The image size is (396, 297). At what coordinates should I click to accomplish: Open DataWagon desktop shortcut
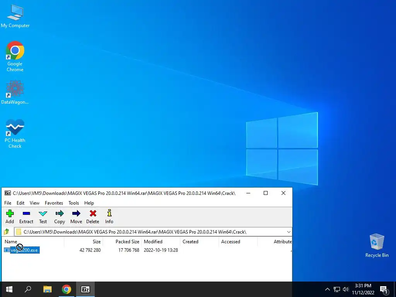15,92
